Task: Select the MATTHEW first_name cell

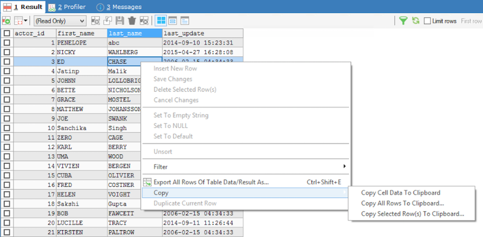Action: point(82,109)
